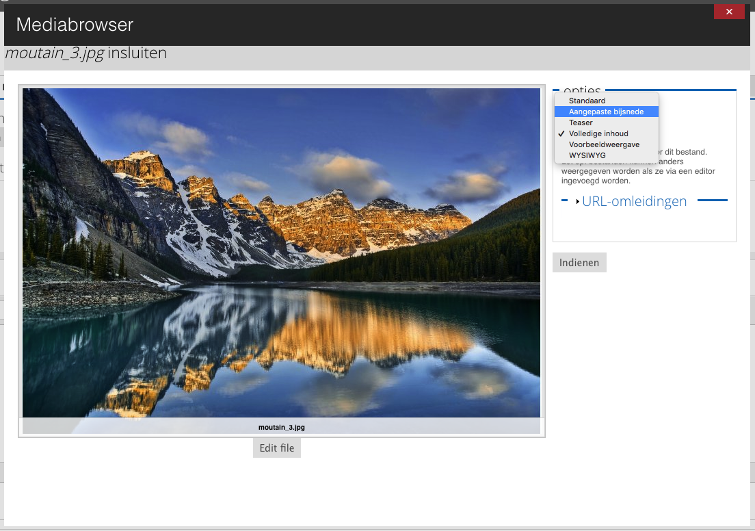The image size is (755, 531).
Task: Choose the highlighted Aangepaste bijsnede option
Action: pyautogui.click(x=605, y=112)
